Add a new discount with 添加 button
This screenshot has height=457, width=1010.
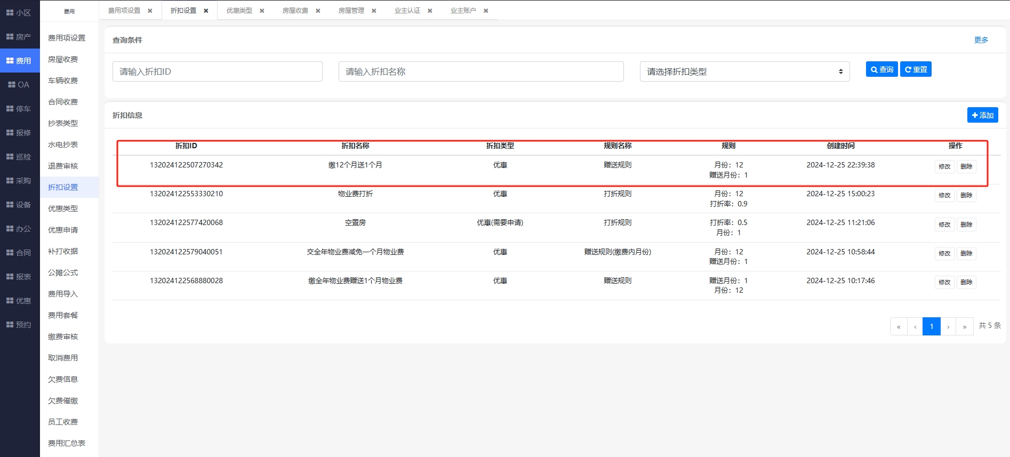pos(982,115)
